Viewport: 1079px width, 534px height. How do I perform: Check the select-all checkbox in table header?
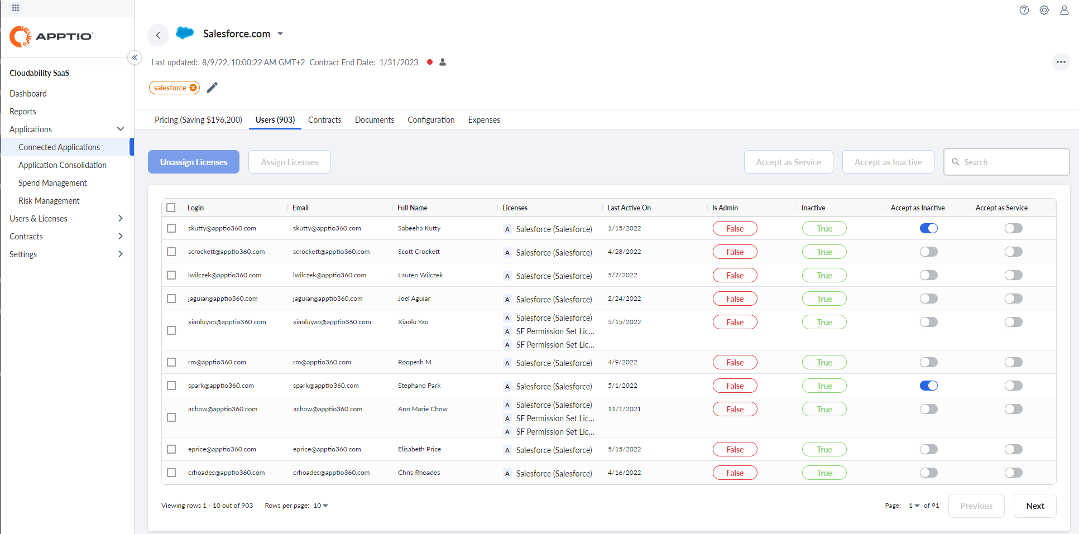click(171, 207)
